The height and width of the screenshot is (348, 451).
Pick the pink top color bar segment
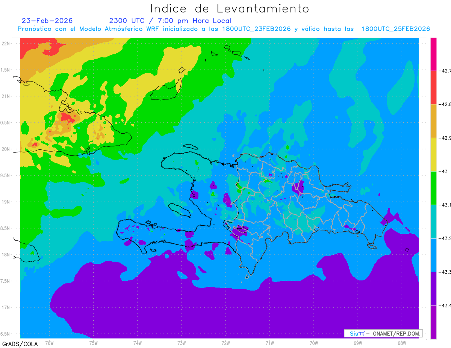pos(433,54)
